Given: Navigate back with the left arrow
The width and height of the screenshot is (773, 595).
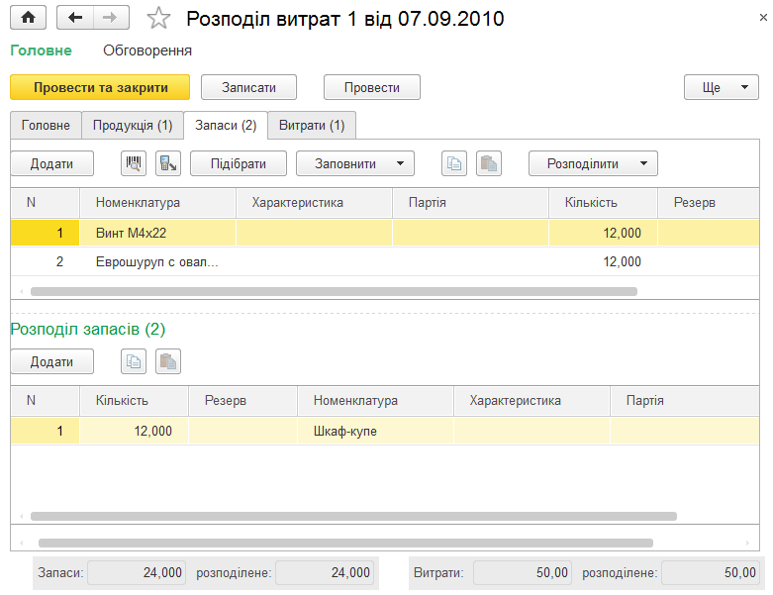Looking at the screenshot, I should (75, 18).
